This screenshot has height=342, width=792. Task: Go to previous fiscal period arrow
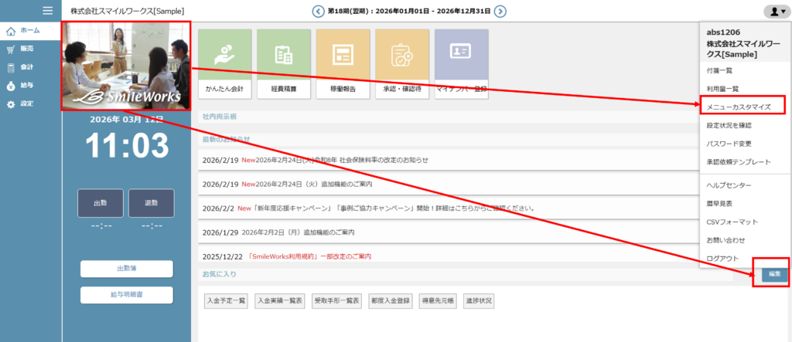[318, 11]
